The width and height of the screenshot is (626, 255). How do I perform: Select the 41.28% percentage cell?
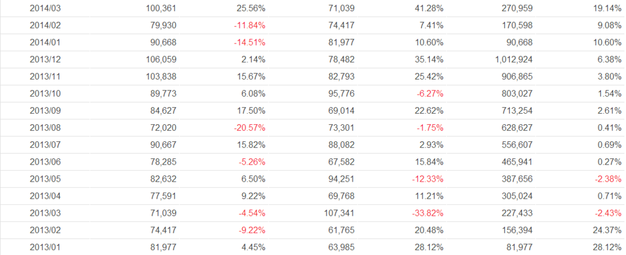point(429,9)
